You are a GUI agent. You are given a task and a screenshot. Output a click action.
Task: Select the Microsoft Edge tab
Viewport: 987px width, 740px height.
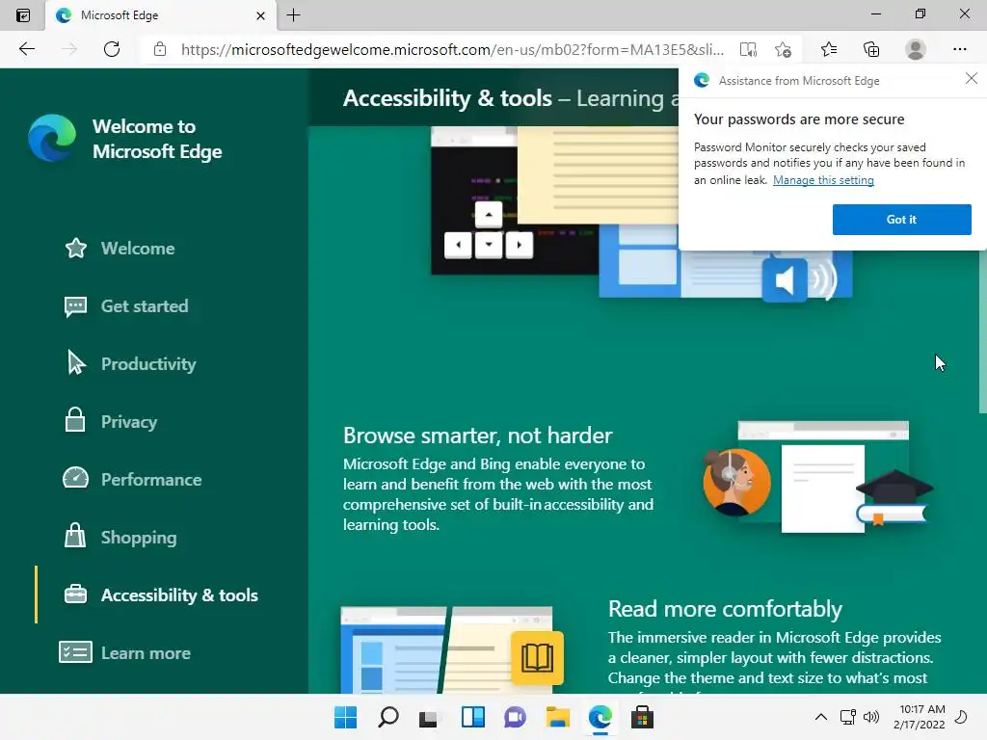pos(161,15)
